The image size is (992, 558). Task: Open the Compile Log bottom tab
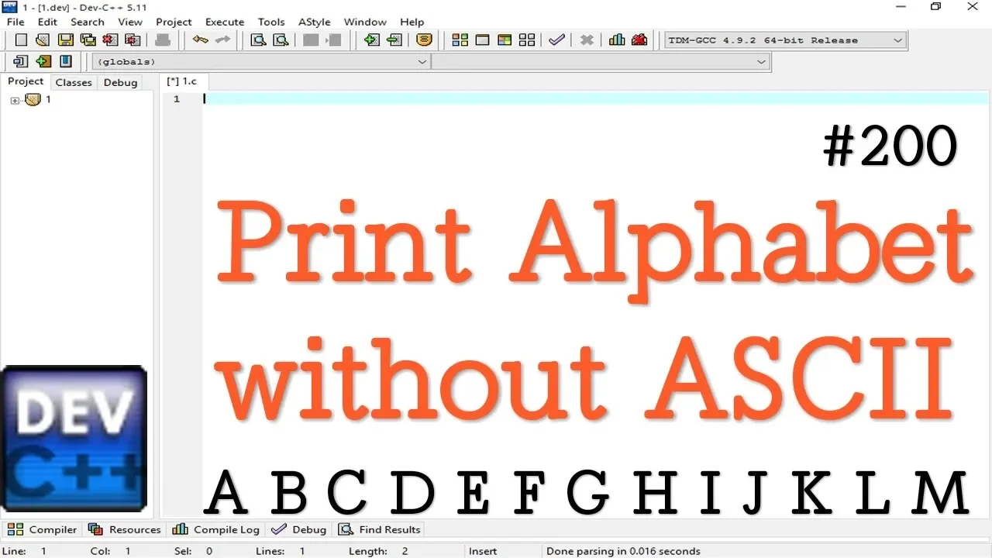click(x=216, y=529)
